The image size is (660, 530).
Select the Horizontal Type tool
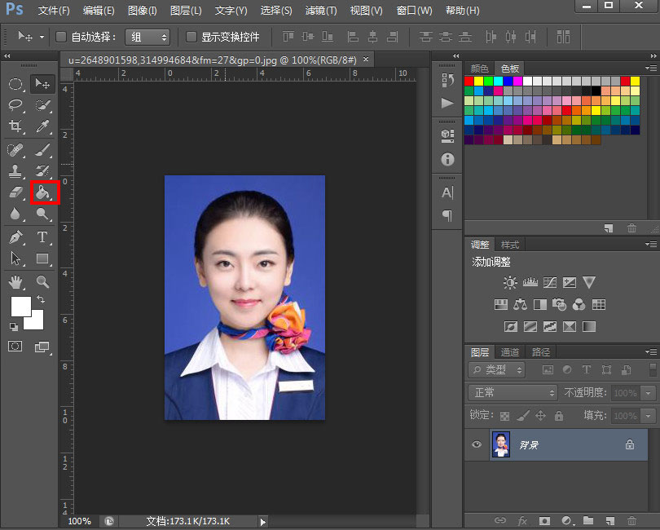click(42, 237)
